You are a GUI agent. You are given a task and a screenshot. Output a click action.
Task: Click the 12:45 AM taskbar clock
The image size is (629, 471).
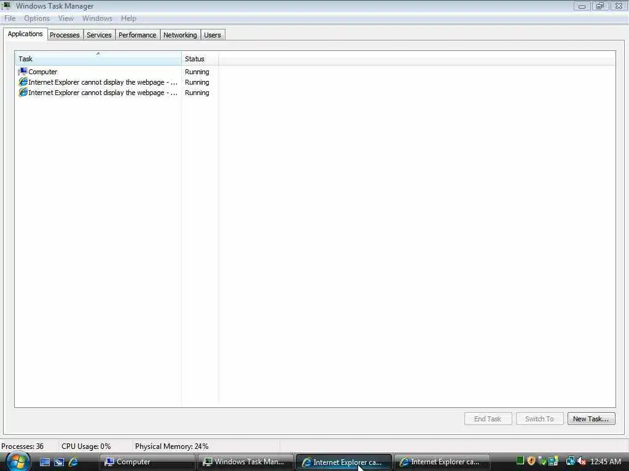coord(606,462)
